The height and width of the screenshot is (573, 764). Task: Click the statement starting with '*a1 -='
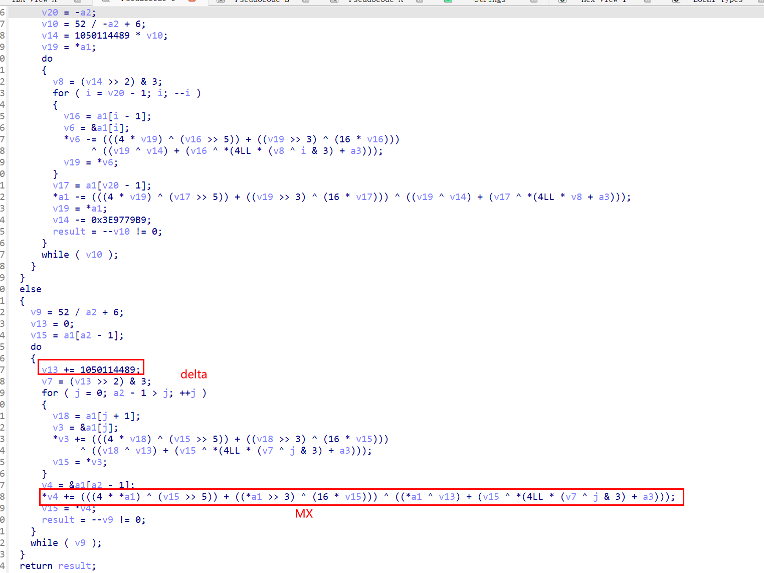[342, 197]
